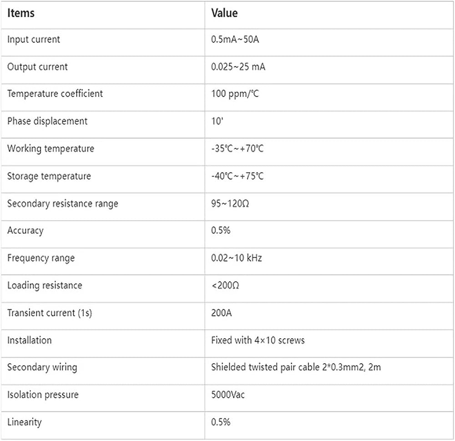
Task: Click the 95~120Ω value cell
Action: pos(230,203)
